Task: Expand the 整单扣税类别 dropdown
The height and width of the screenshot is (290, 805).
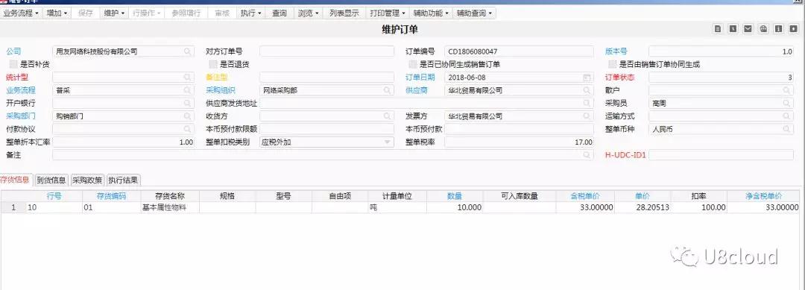Action: (x=388, y=142)
